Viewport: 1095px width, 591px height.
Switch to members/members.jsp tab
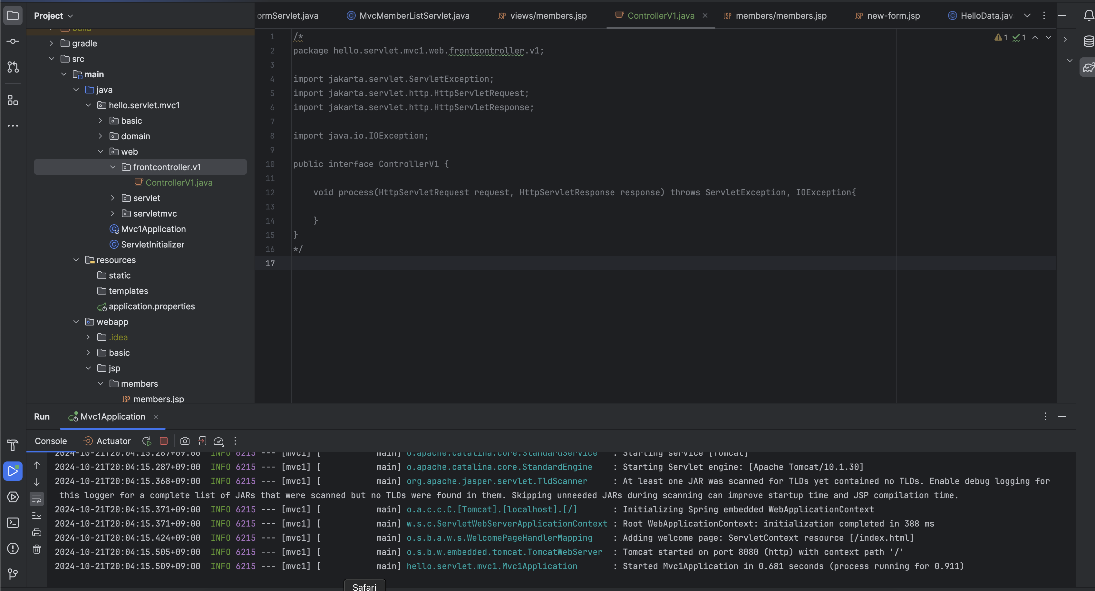(x=775, y=16)
